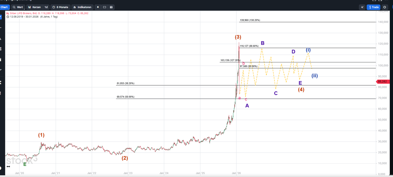393x177 pixels.
Task: Select the purple D wave label
Action: click(x=293, y=52)
